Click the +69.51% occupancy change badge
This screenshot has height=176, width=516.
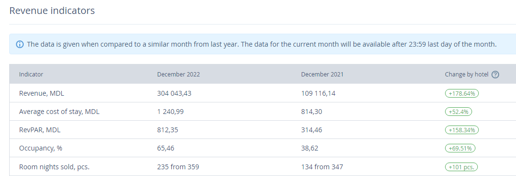[460, 149]
